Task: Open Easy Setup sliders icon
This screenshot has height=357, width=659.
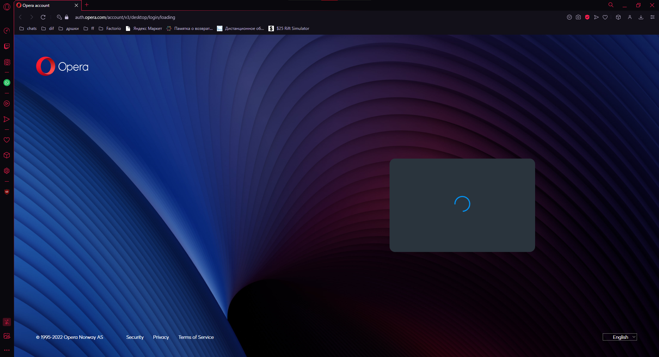Action: 652,17
